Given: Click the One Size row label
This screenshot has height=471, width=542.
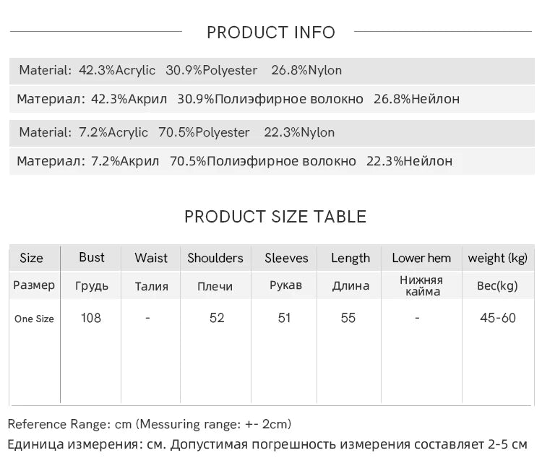Looking at the screenshot, I should coord(34,319).
